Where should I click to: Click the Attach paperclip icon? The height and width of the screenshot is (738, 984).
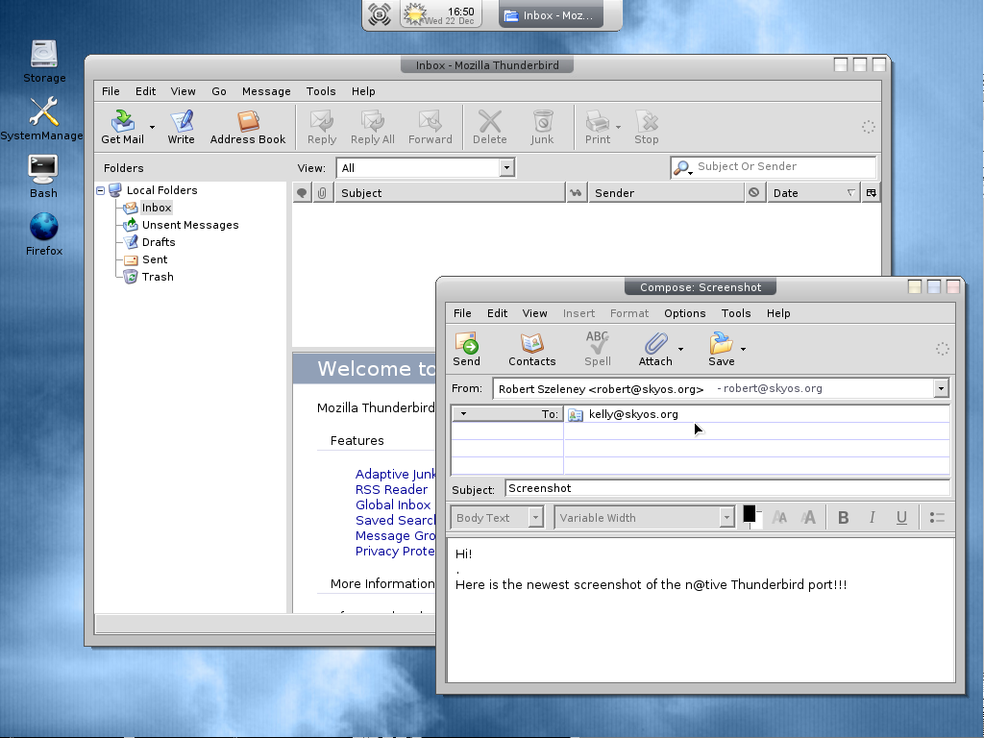point(655,349)
